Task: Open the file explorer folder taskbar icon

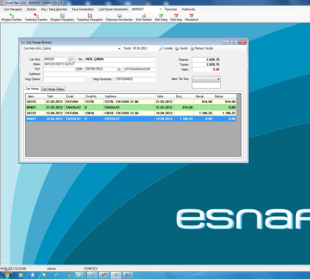Action: tap(80, 275)
